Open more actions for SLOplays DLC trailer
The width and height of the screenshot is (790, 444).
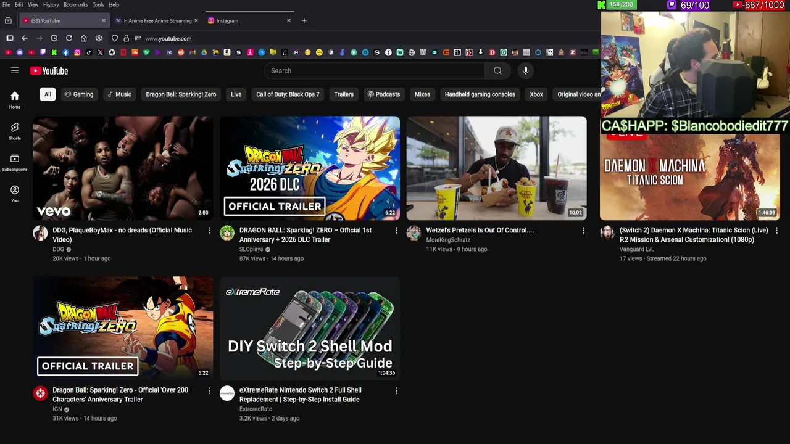pyautogui.click(x=396, y=231)
